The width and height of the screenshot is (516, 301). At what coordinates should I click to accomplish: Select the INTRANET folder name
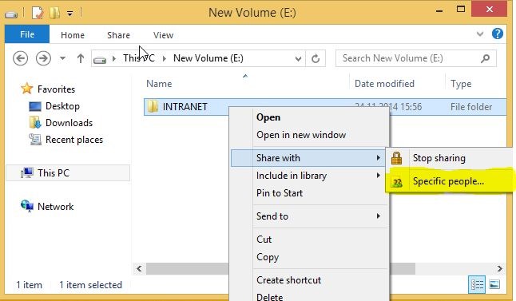coord(185,106)
